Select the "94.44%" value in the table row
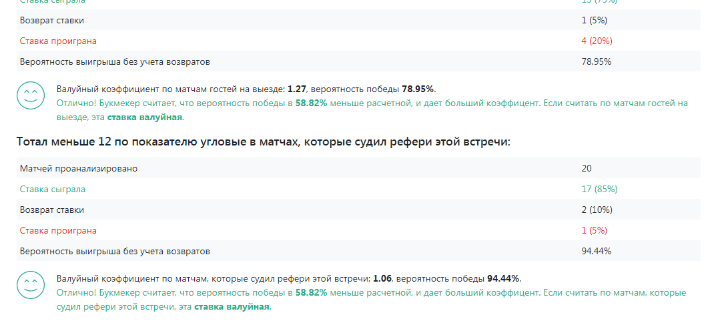 click(597, 252)
